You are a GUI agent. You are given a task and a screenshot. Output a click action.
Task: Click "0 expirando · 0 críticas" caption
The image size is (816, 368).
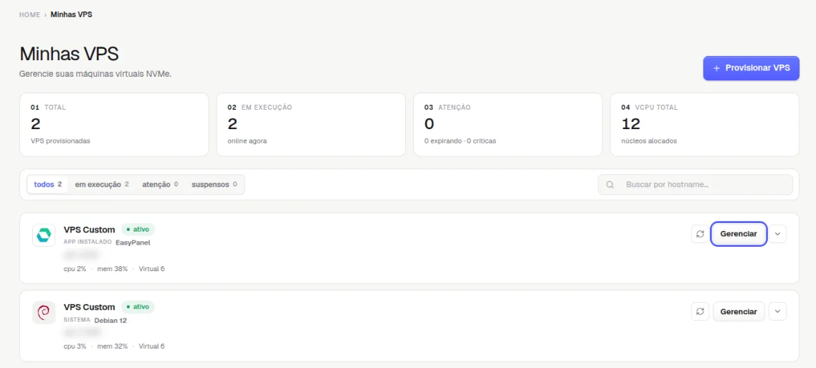[460, 141]
